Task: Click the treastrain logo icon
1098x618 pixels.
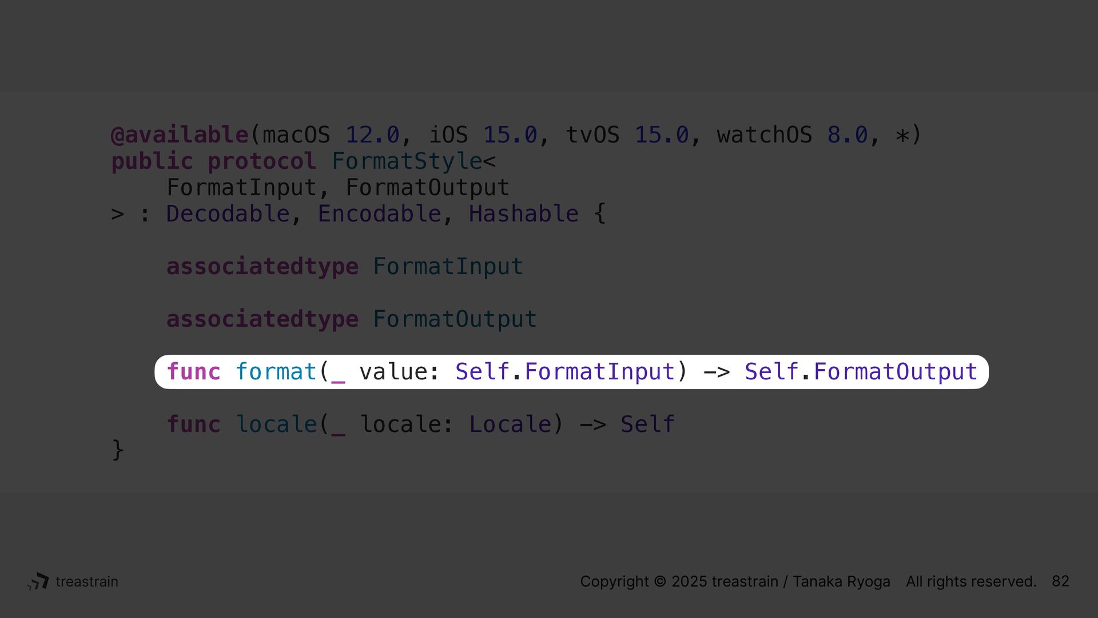Action: pos(38,581)
